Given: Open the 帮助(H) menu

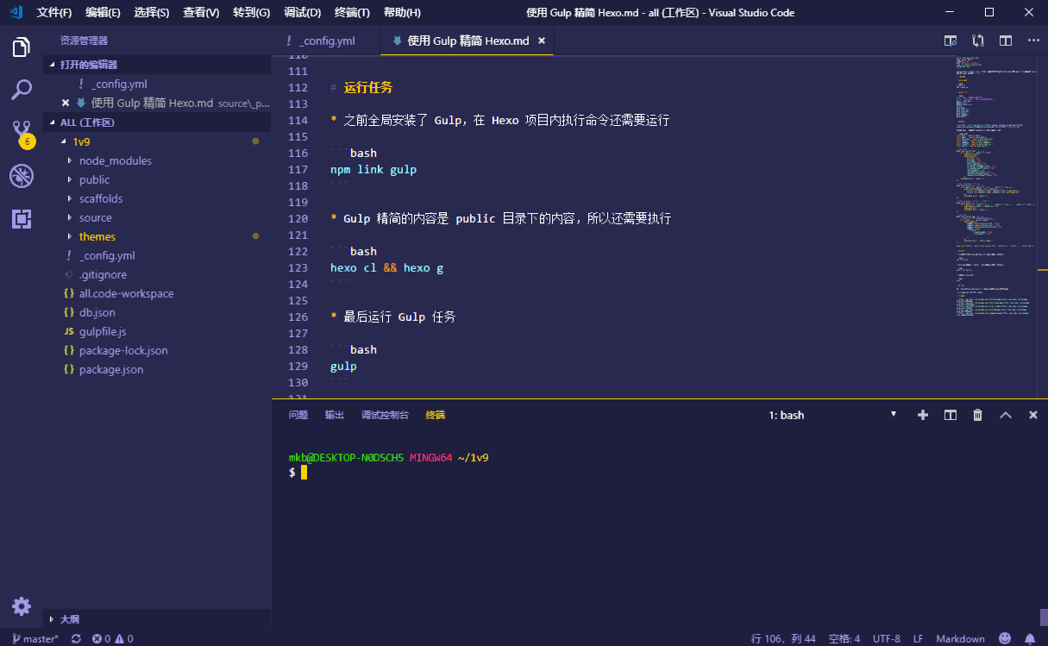Looking at the screenshot, I should click(402, 13).
